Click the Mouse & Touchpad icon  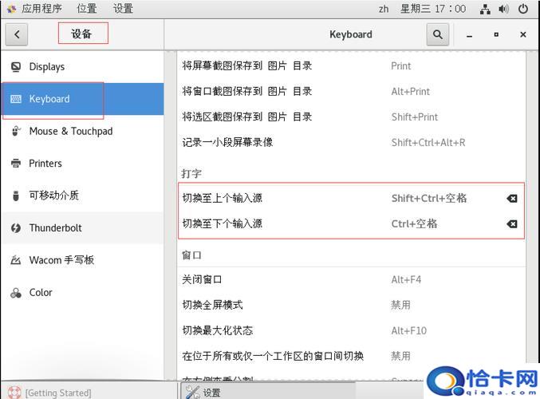16,132
